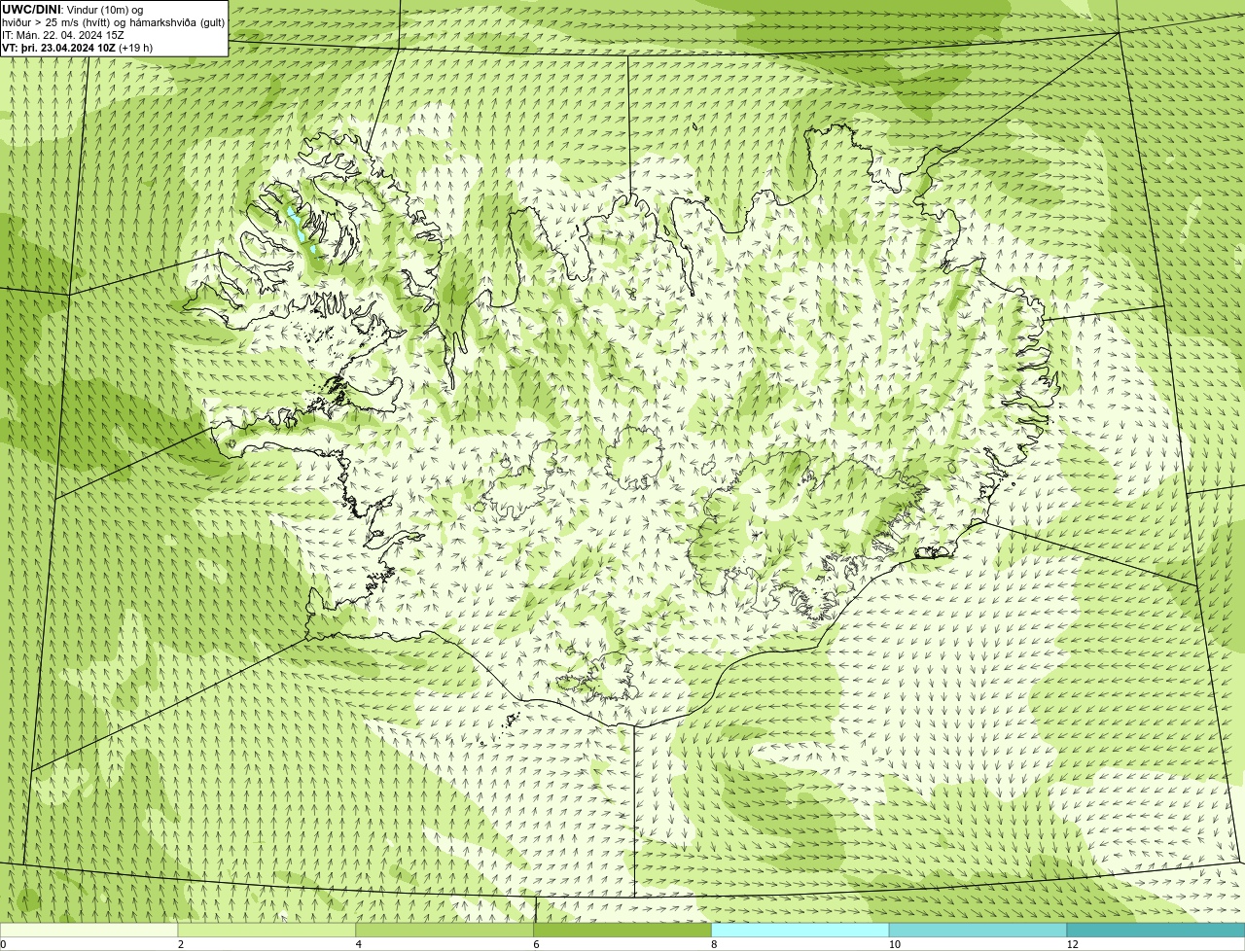Image resolution: width=1245 pixels, height=951 pixels.
Task: Click the line "hviður > 25 m/s (hvítt) og hámarkshviða (gult)"
Action: point(113,21)
